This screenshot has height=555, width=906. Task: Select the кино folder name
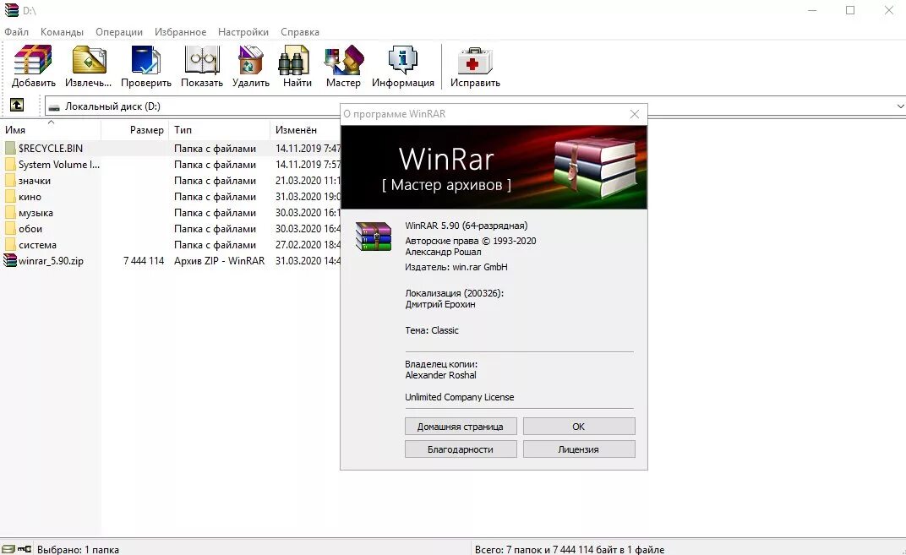30,197
